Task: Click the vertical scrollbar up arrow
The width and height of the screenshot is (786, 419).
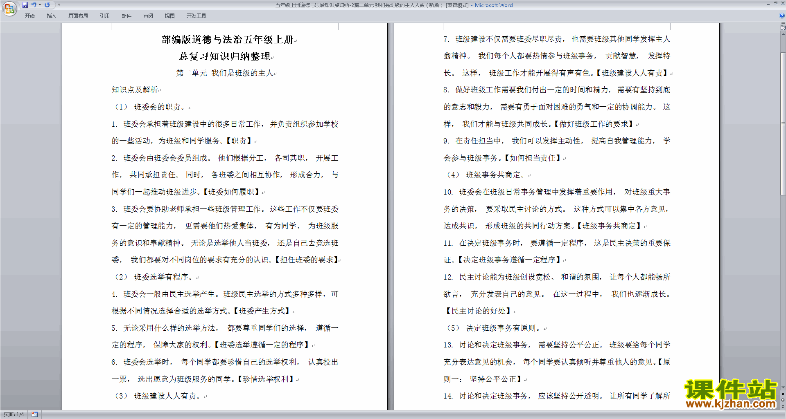Action: [783, 34]
